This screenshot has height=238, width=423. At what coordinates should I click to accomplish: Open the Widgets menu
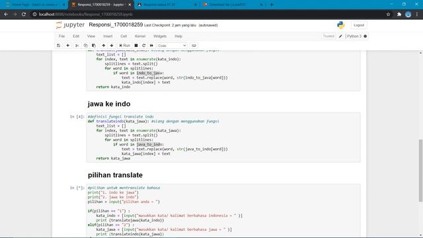point(160,36)
